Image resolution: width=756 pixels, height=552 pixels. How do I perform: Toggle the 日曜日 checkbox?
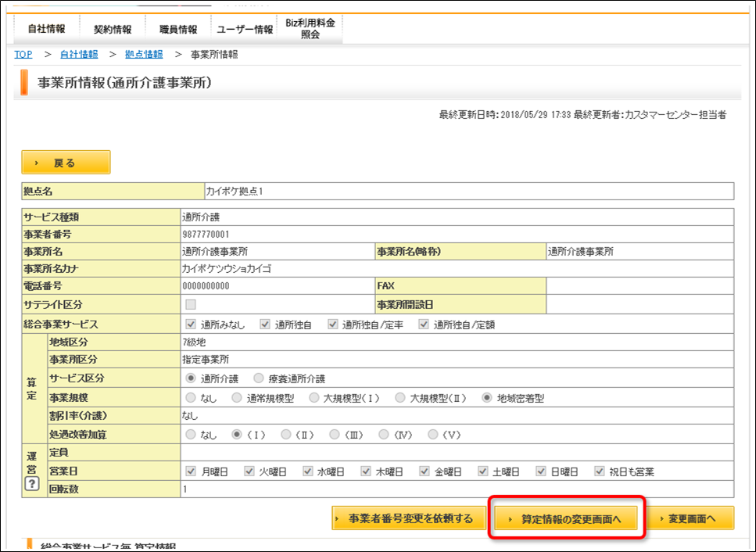pos(541,471)
